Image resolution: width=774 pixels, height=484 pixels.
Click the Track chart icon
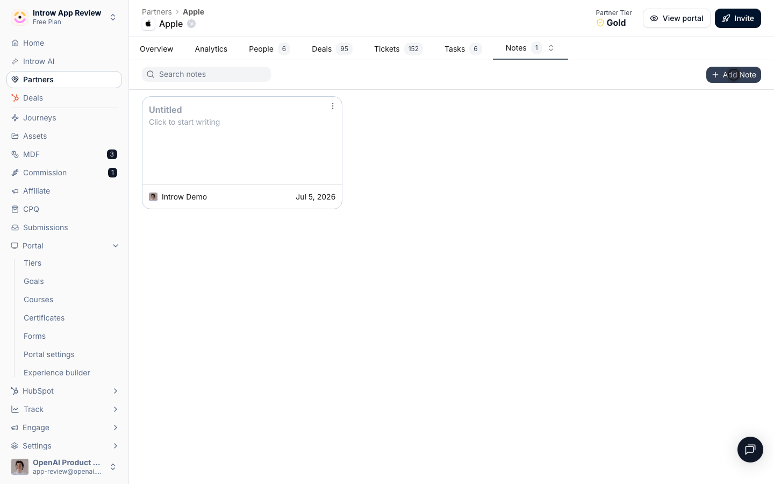(x=15, y=409)
